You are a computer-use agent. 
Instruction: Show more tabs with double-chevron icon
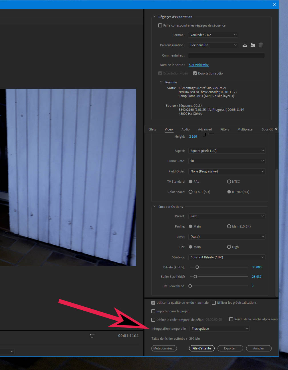(276, 129)
